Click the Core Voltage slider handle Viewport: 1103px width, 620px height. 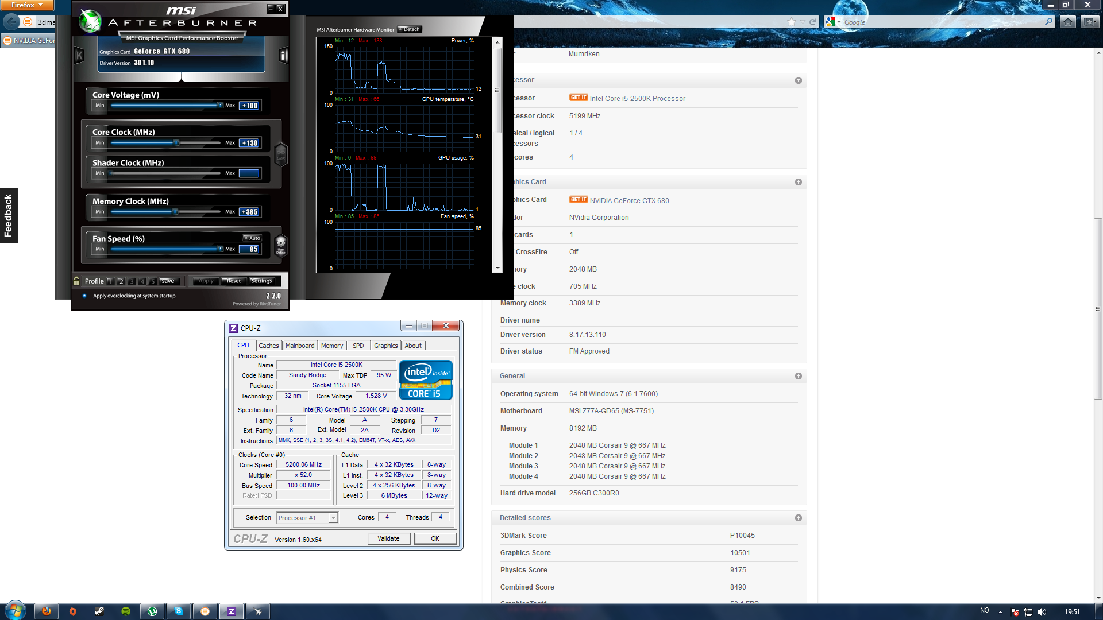click(x=220, y=106)
